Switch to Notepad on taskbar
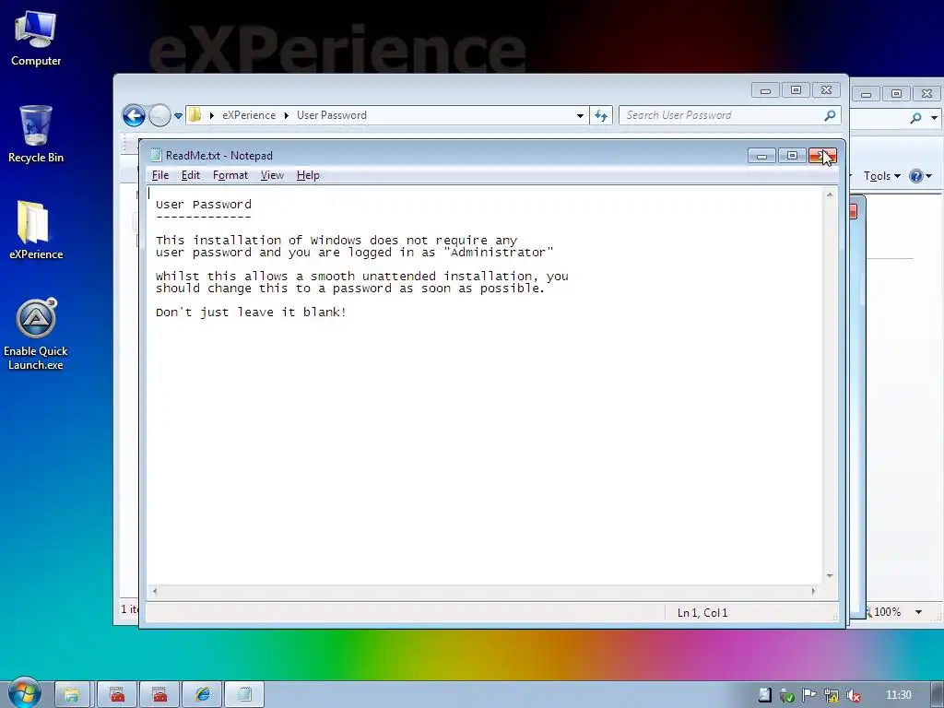Screen dimensions: 944x708 [243, 694]
